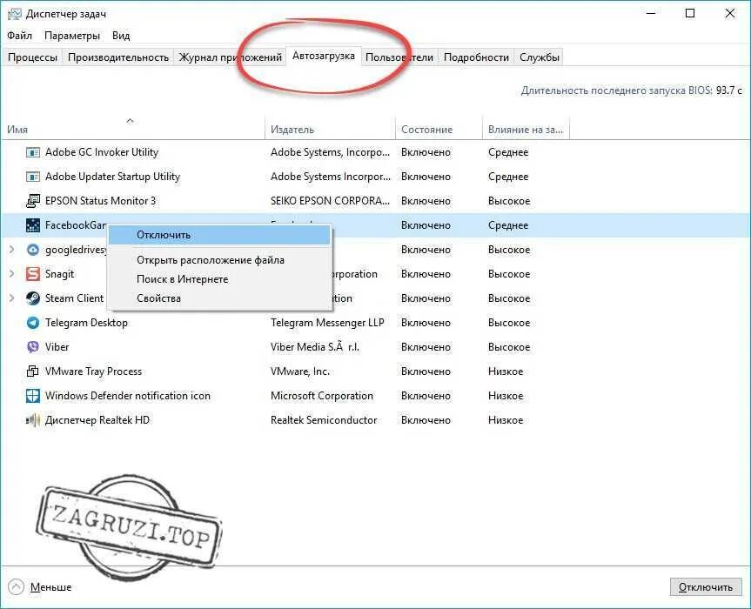Click publisher Telegram Messenger LLP
The height and width of the screenshot is (609, 751).
pyautogui.click(x=327, y=323)
